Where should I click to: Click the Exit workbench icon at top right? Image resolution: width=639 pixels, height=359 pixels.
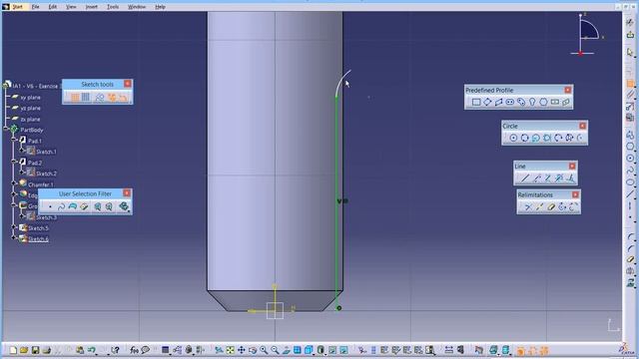click(630, 35)
